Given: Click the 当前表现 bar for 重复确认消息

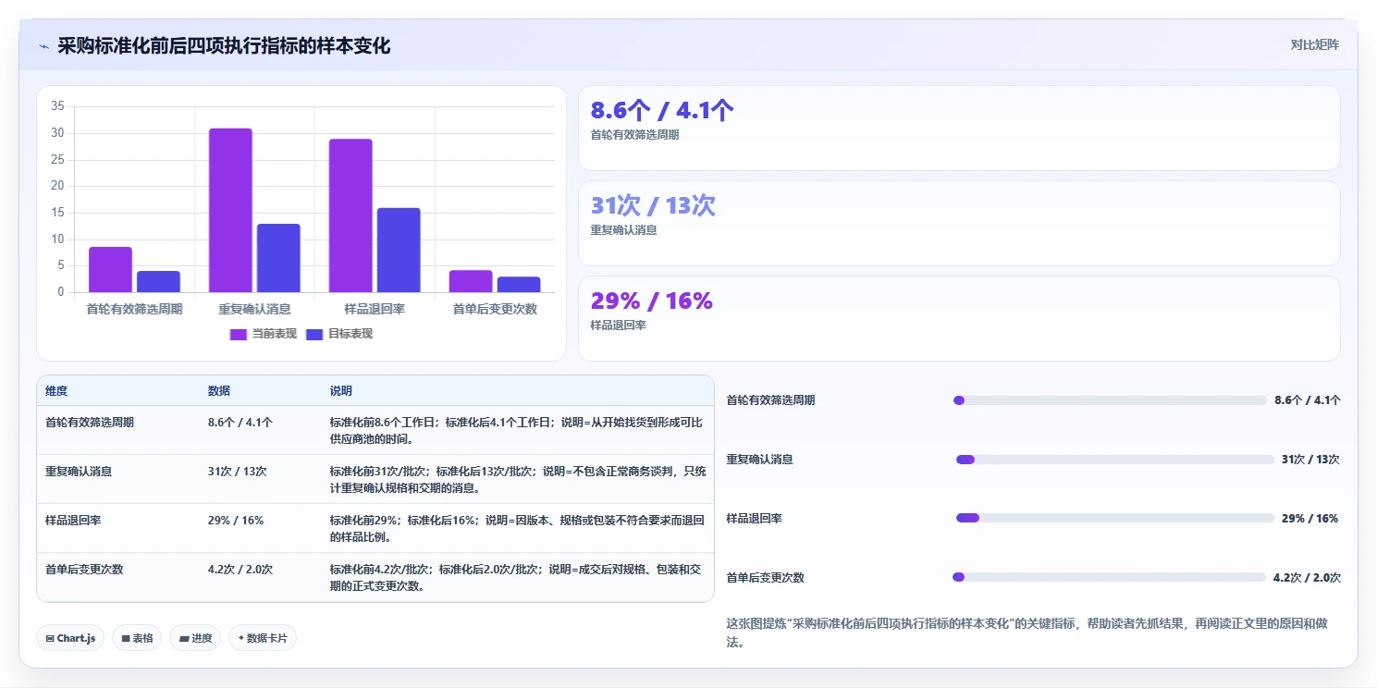Looking at the screenshot, I should [230, 211].
